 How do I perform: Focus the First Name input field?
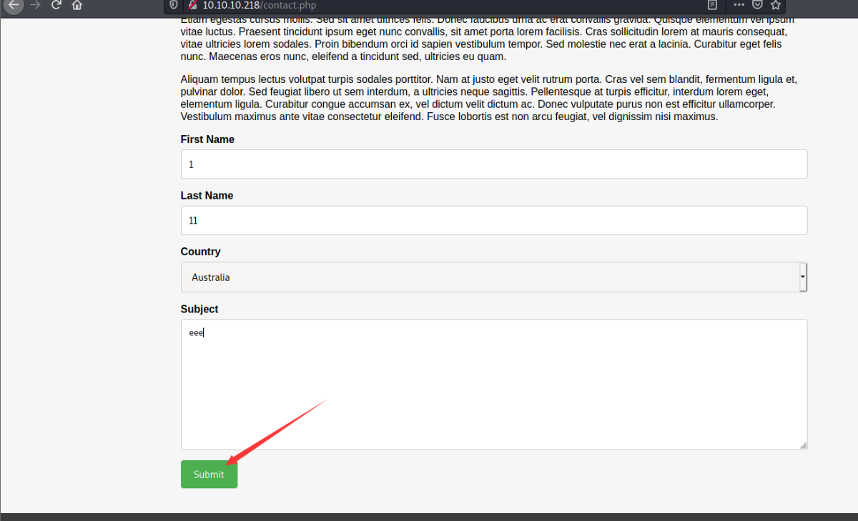(x=494, y=164)
